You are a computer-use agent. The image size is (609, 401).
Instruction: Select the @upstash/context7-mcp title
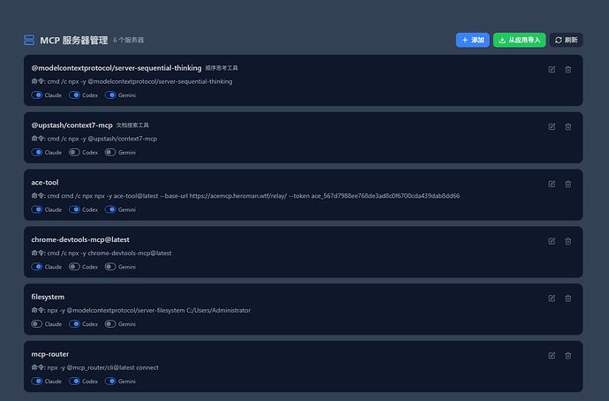point(71,125)
